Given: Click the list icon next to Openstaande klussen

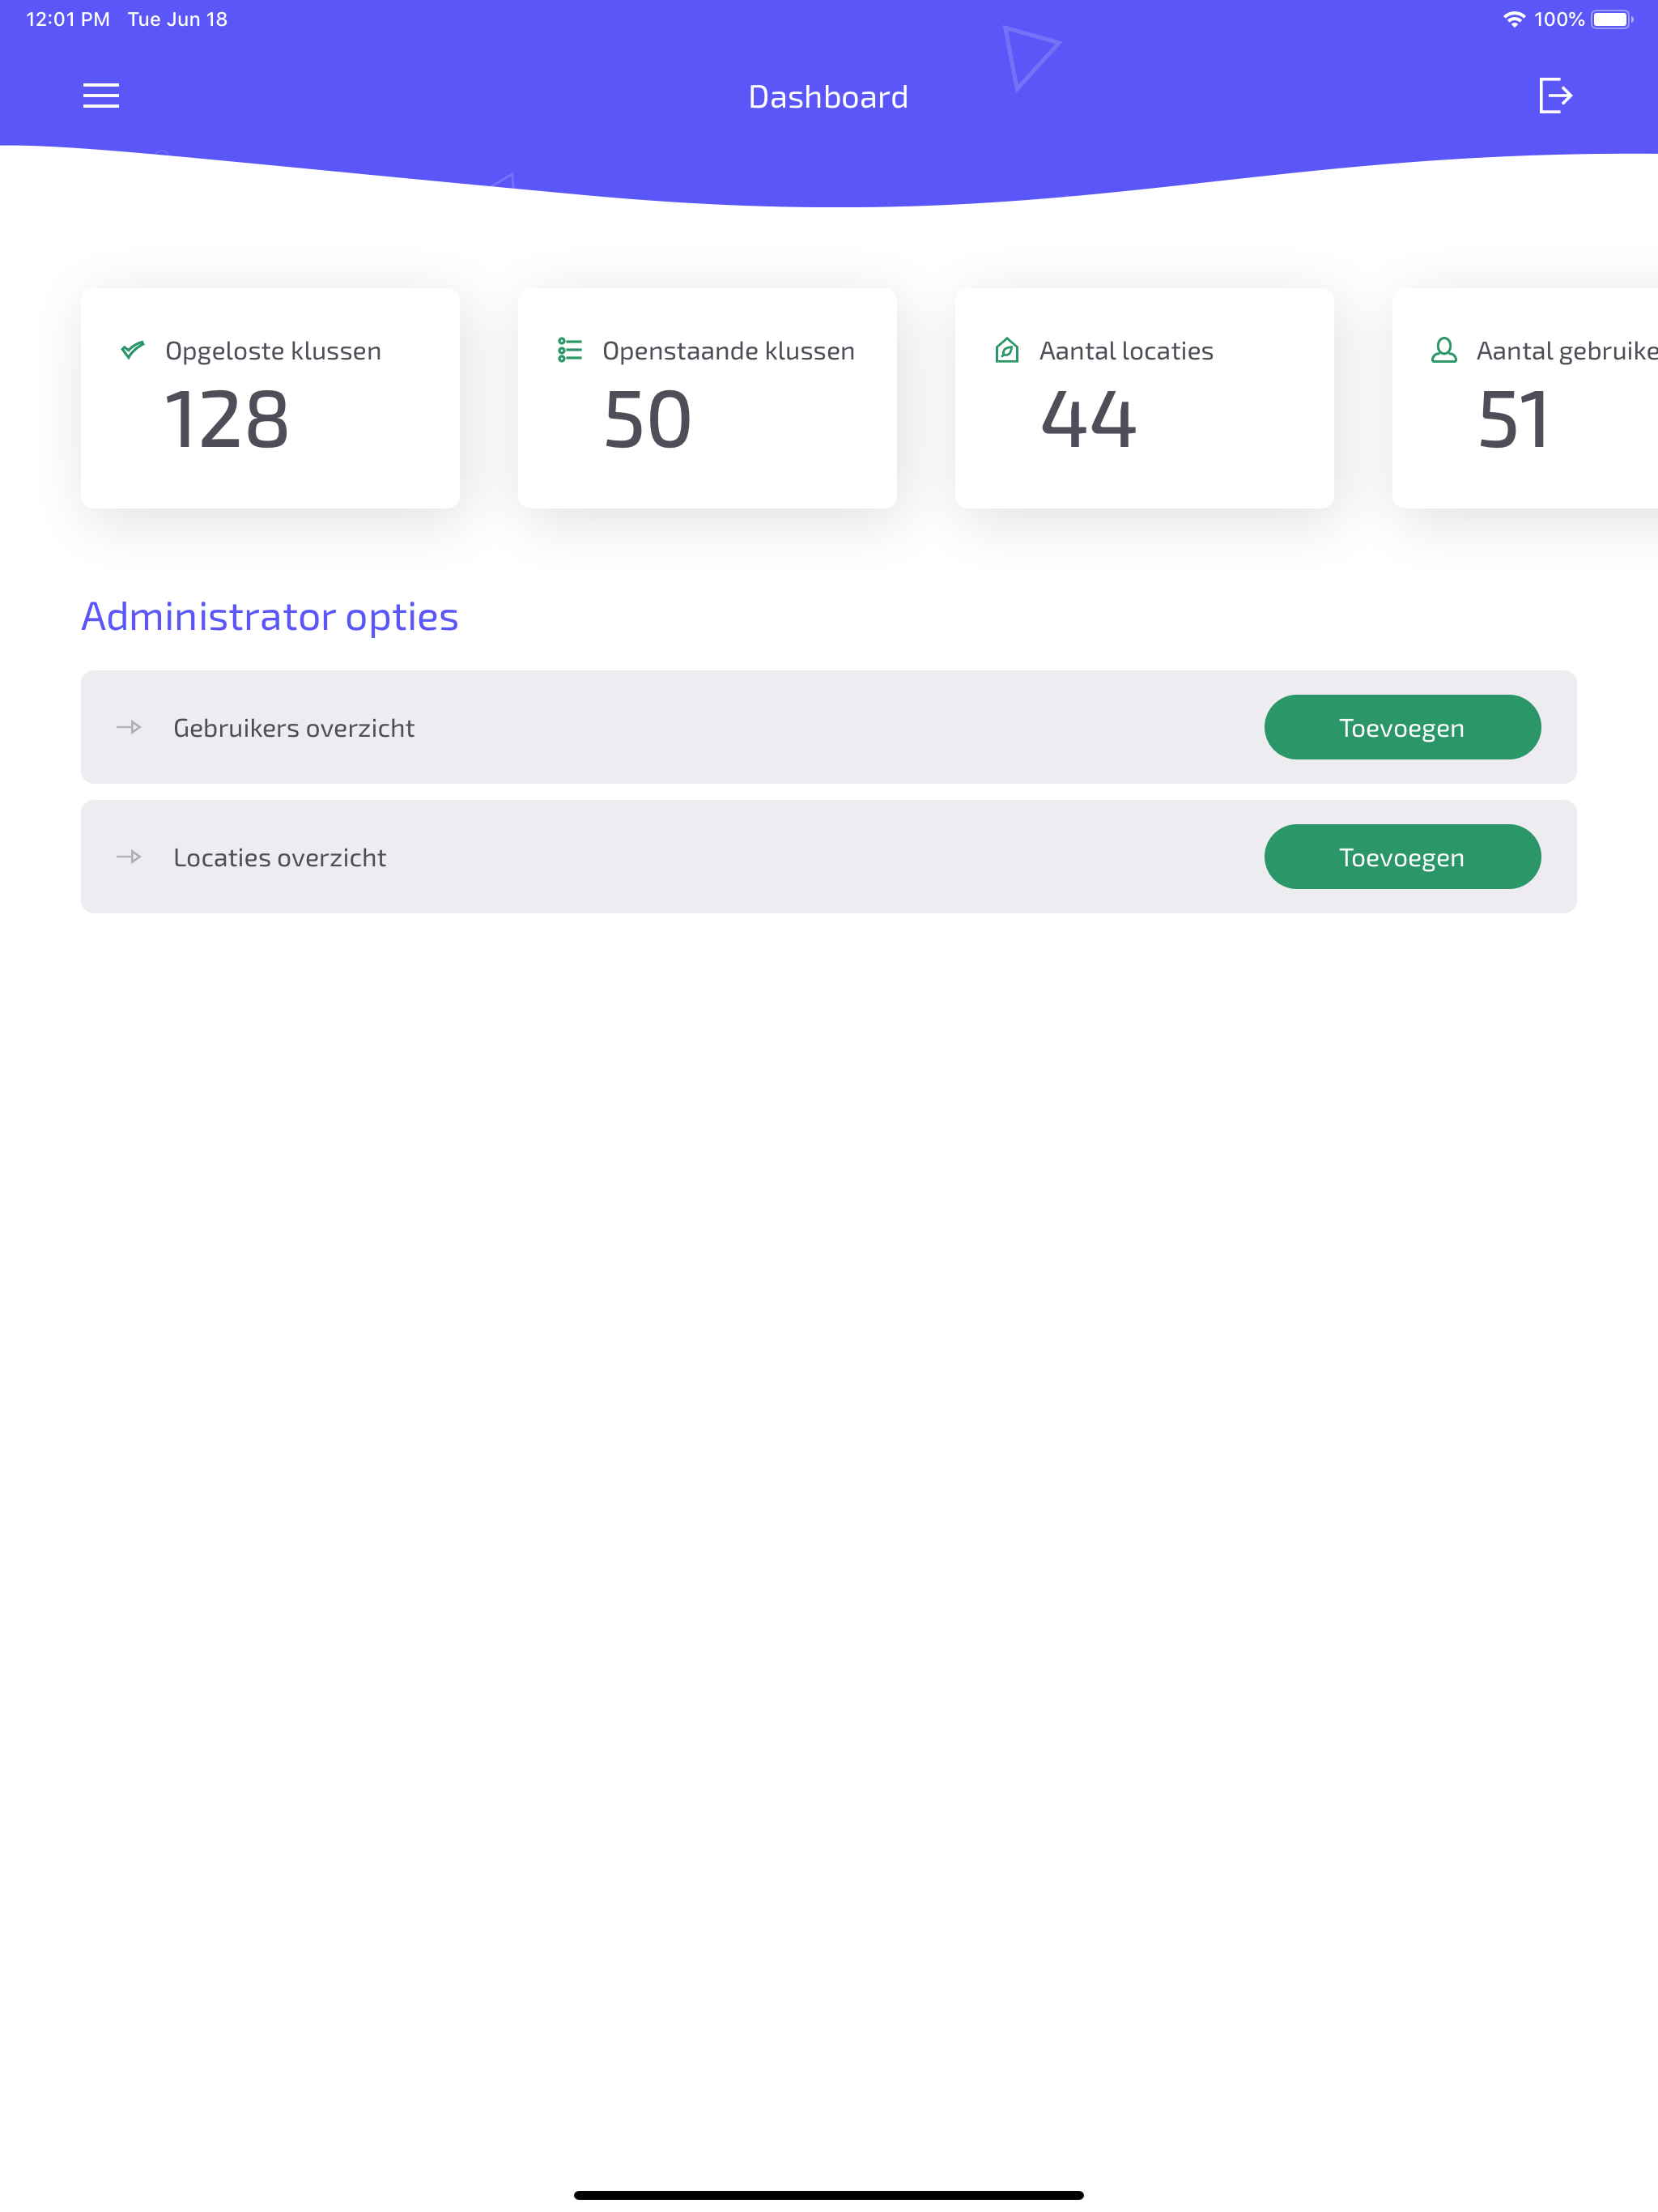Looking at the screenshot, I should [570, 350].
